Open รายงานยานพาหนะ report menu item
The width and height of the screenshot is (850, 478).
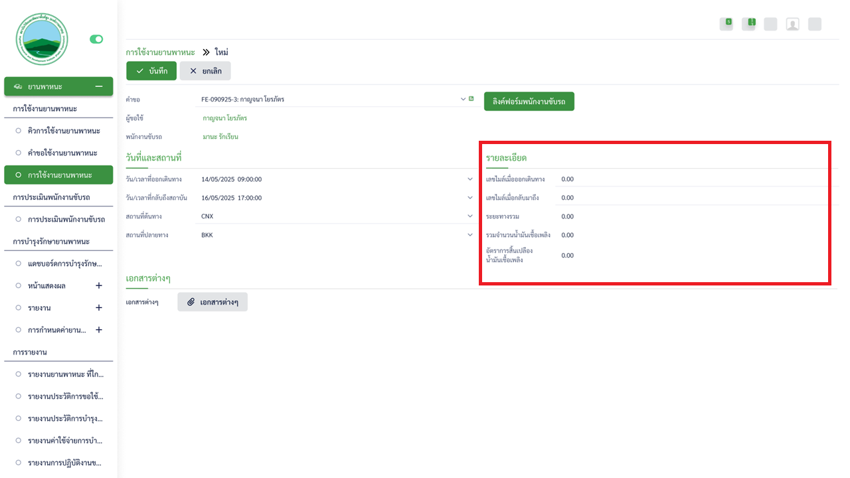(x=66, y=374)
